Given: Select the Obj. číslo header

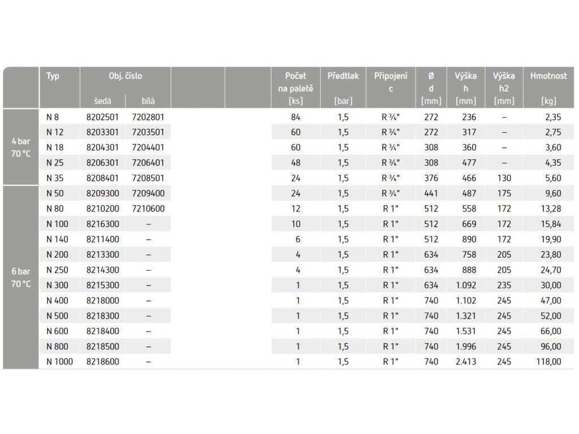Looking at the screenshot, I should point(125,76).
